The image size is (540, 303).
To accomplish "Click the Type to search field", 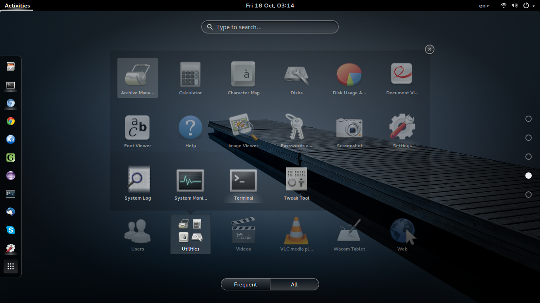I will [270, 27].
